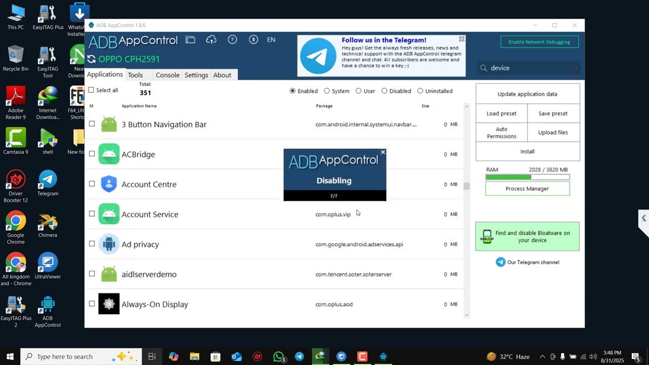
Task: Check the aidlserverdemo row checkbox
Action: click(92, 273)
